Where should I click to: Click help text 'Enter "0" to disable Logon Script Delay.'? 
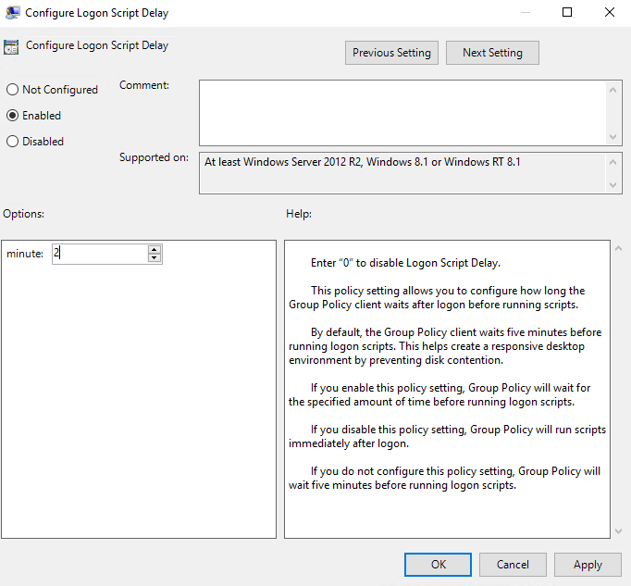405,263
